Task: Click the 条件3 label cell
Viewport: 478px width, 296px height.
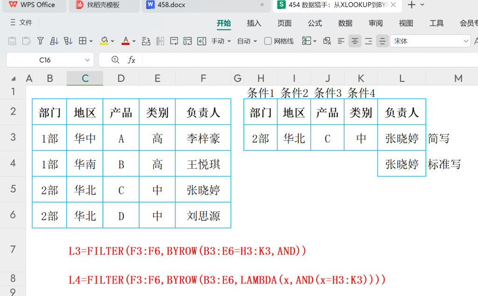Action: [x=327, y=93]
